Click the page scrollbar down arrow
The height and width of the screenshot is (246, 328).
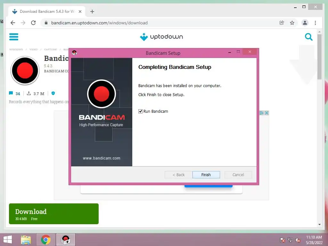[x=319, y=225]
